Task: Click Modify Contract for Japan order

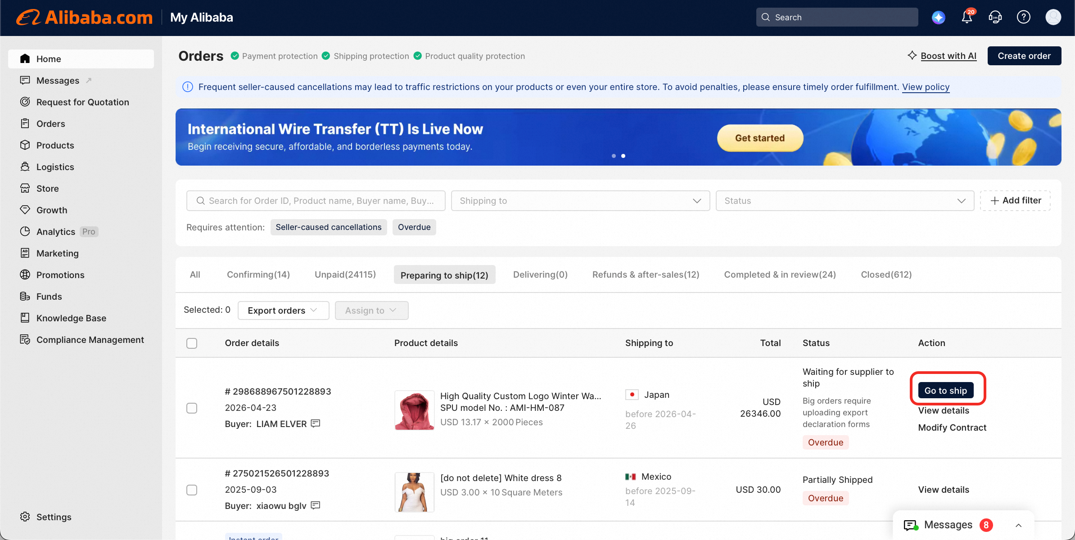Action: tap(952, 427)
